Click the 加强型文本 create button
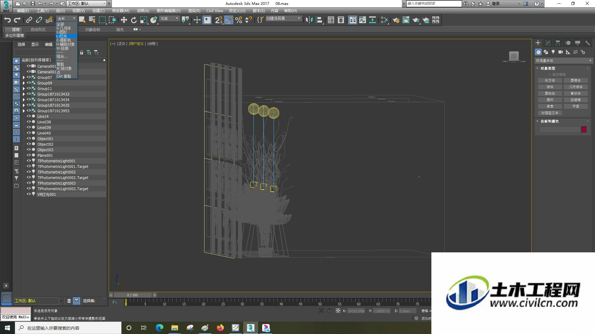This screenshot has width=595, height=334. tap(550, 113)
